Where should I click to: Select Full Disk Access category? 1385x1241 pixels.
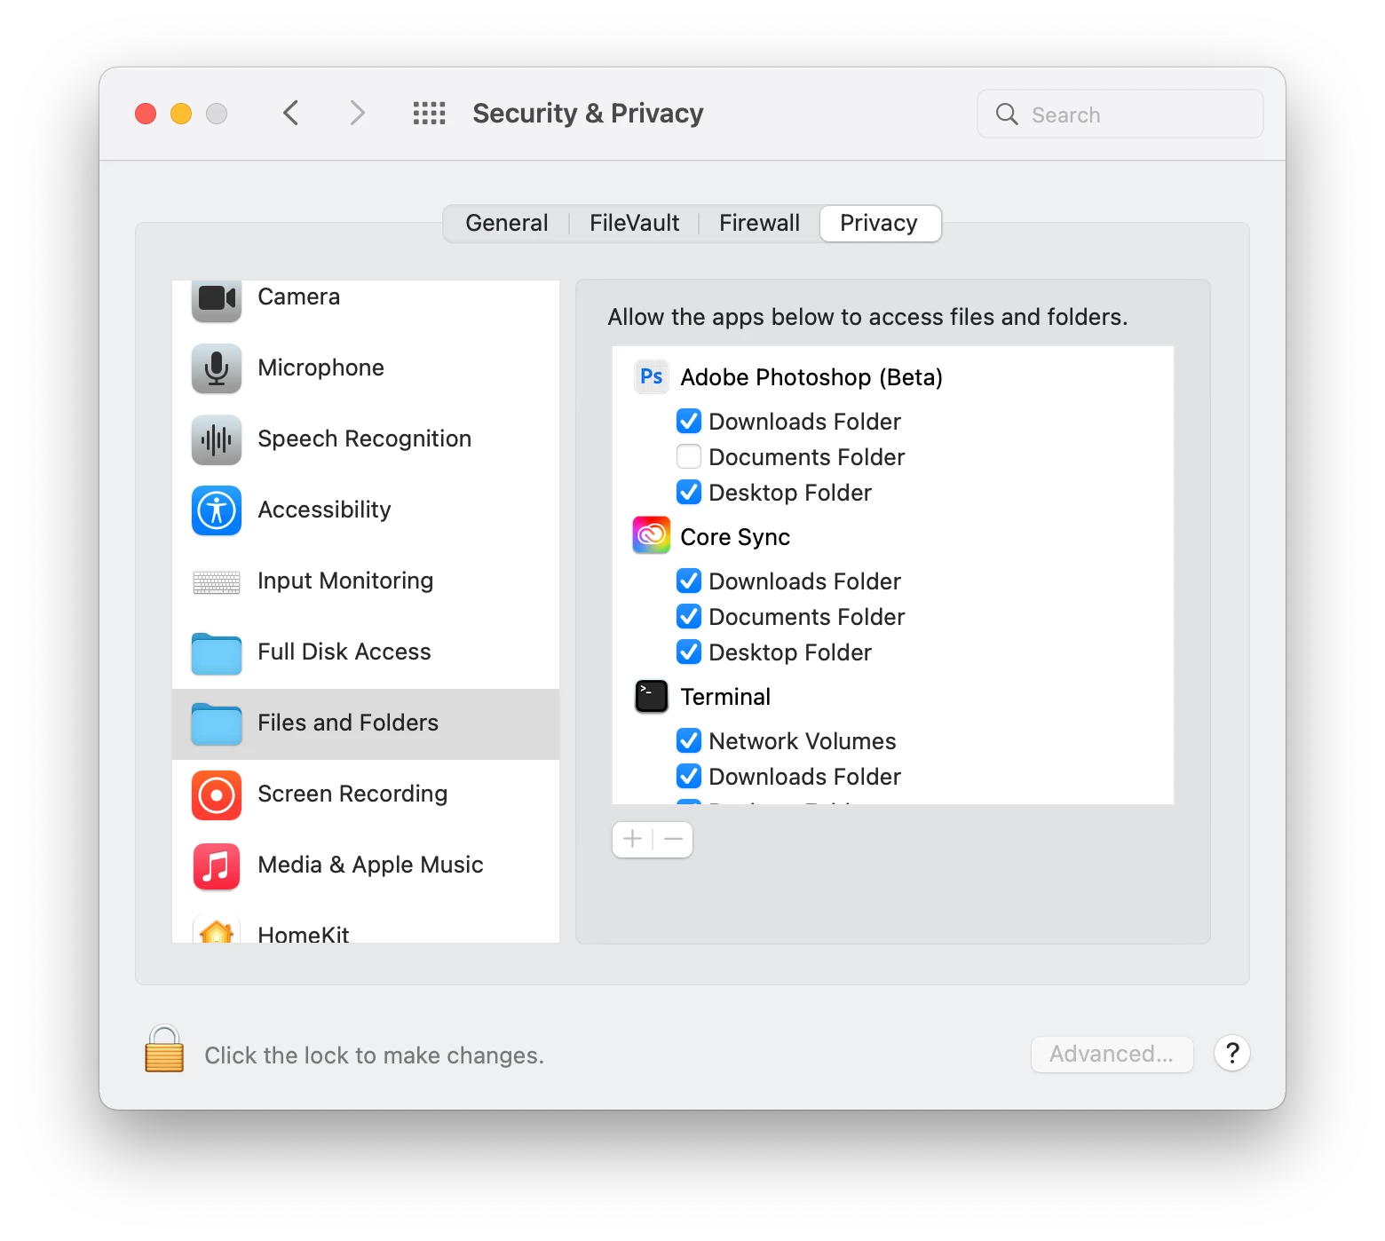[x=366, y=652]
